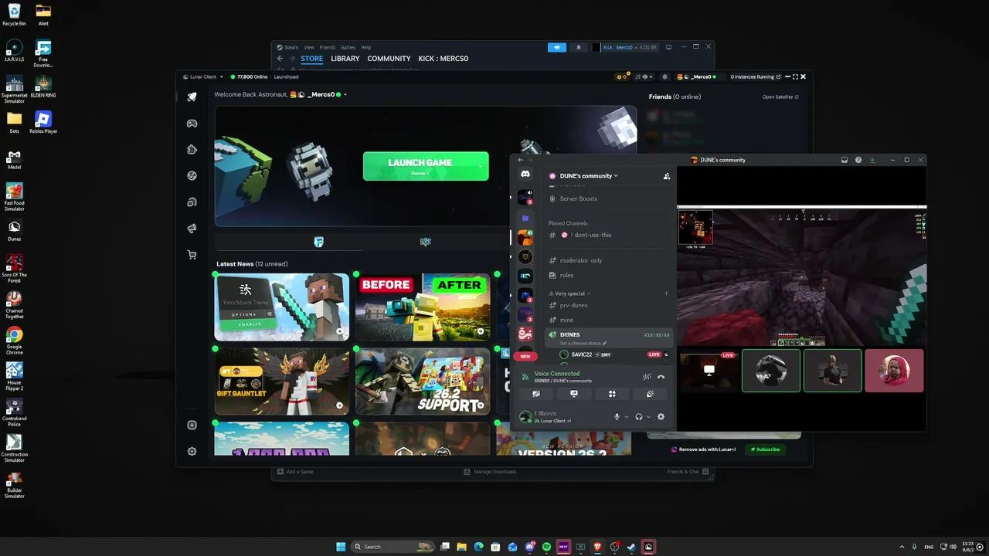Show hidden icons in the system tray

[x=902, y=547]
